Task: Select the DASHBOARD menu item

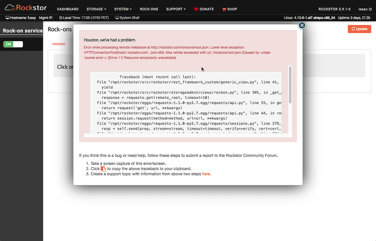Action: 68,9
